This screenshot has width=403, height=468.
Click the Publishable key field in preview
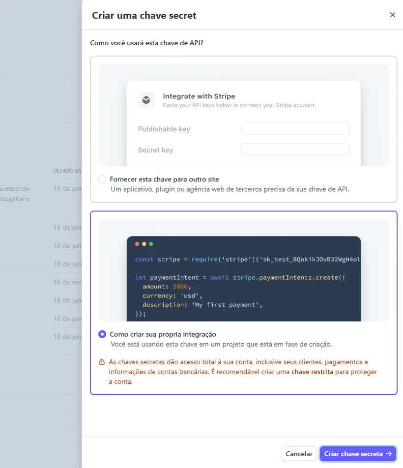click(295, 129)
